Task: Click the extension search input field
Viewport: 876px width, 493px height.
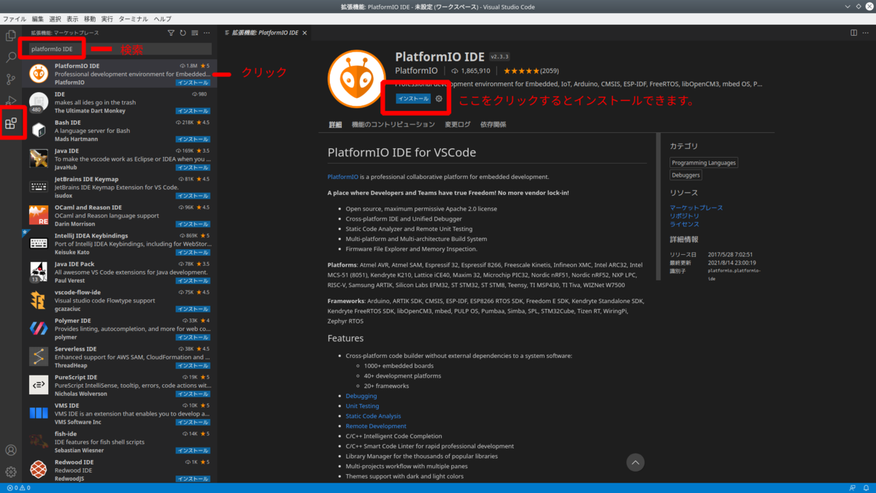Action: pyautogui.click(x=119, y=49)
